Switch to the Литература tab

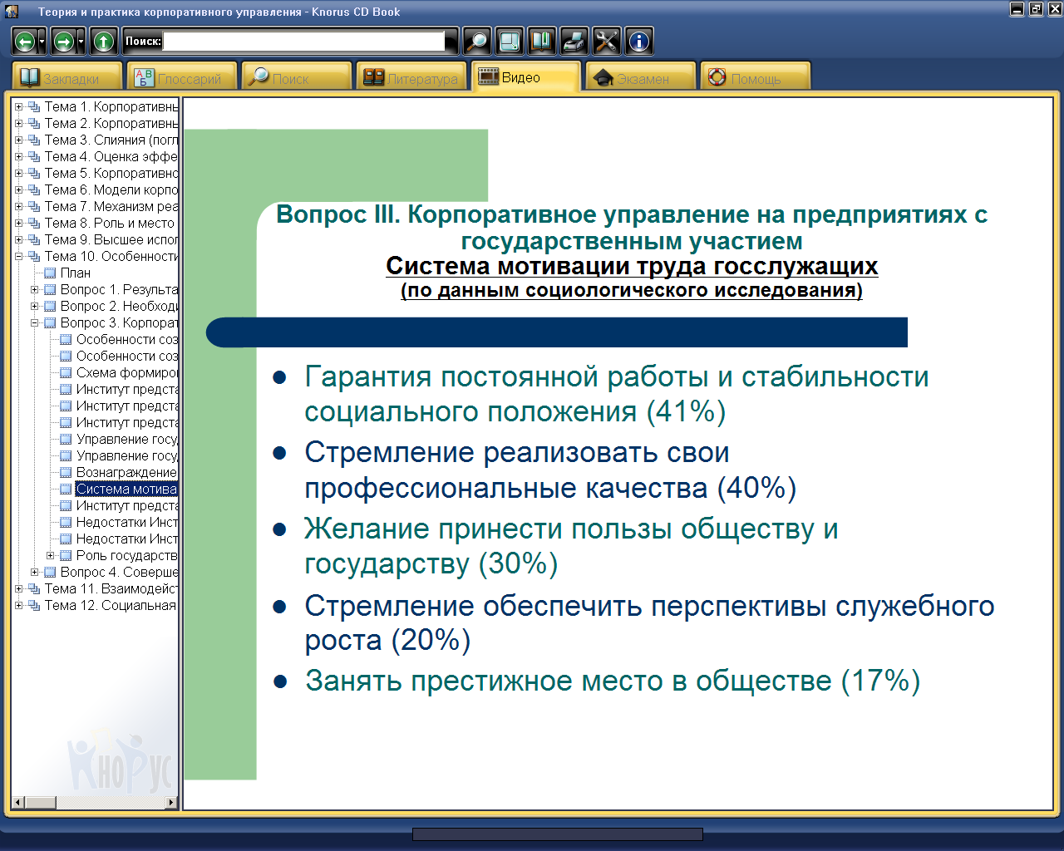click(x=411, y=77)
